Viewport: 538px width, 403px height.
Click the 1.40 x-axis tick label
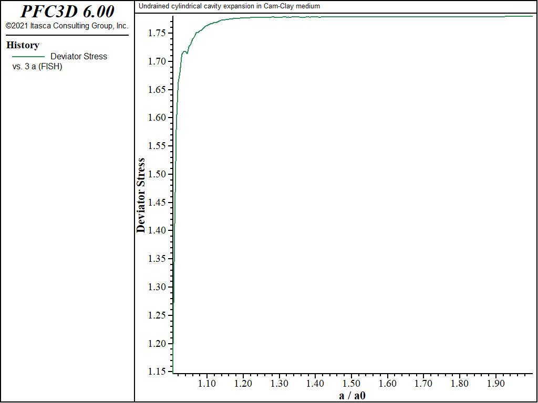pyautogui.click(x=315, y=384)
